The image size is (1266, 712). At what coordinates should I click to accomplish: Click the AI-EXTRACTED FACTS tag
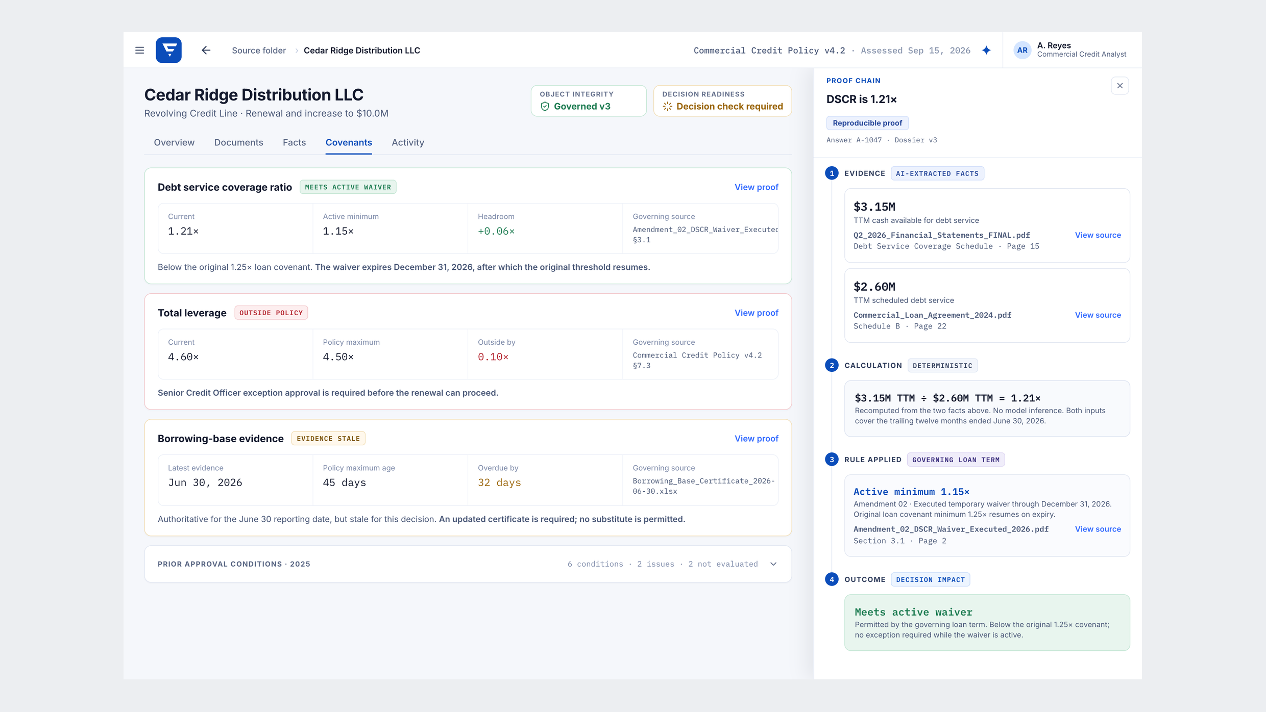pyautogui.click(x=937, y=173)
